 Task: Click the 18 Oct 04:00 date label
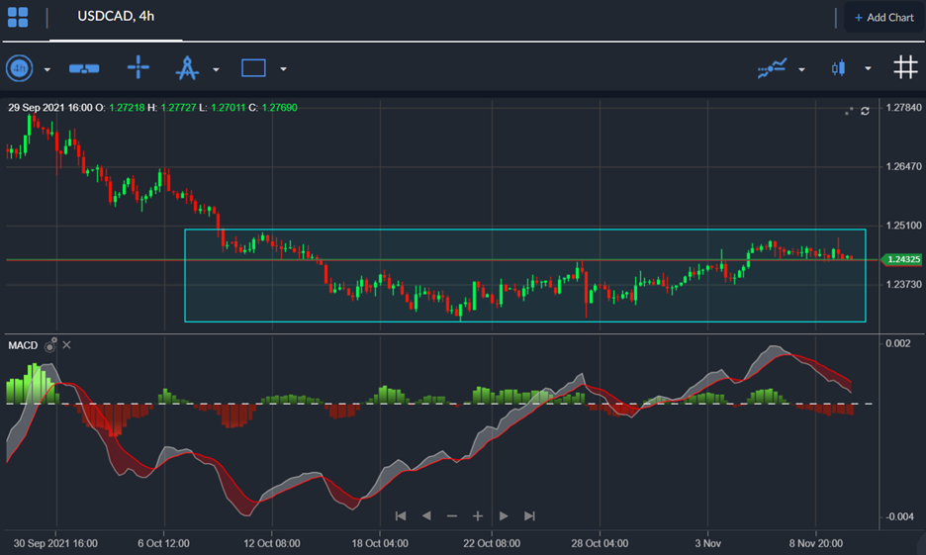(x=380, y=543)
